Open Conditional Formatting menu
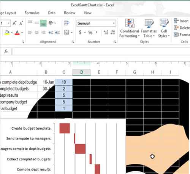The width and height of the screenshot is (190, 174). 129,28
